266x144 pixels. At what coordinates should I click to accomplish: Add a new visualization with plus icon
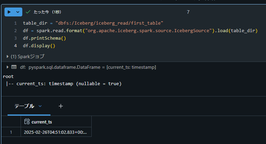(61, 106)
